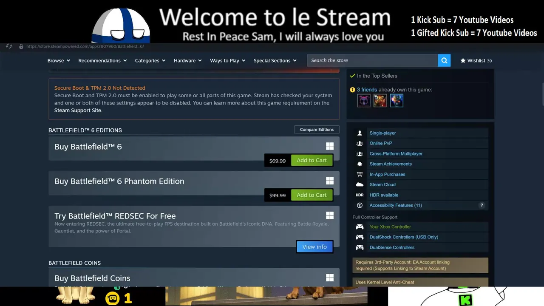Click the 3 friends link
This screenshot has height=306, width=544.
[367, 90]
